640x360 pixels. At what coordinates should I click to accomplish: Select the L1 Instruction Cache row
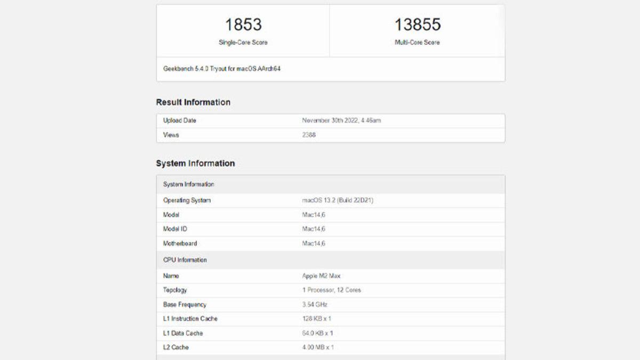tap(190, 318)
